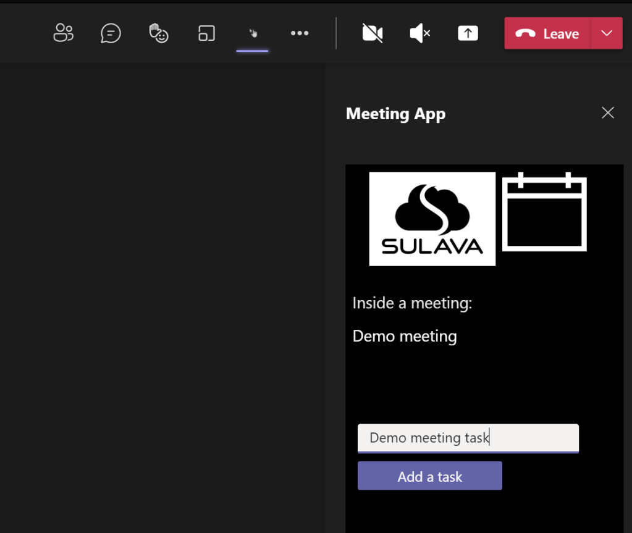The height and width of the screenshot is (533, 632).
Task: Turn on the camera
Action: tap(372, 33)
